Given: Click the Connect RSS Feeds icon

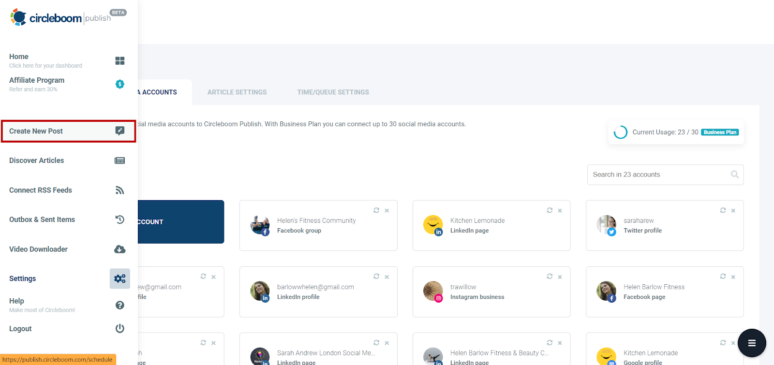Looking at the screenshot, I should 120,190.
